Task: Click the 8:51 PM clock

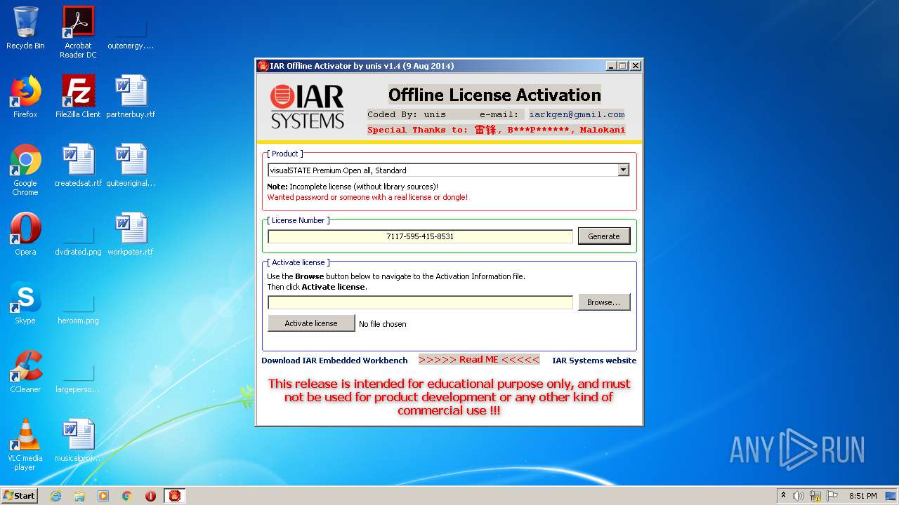Action: (862, 496)
